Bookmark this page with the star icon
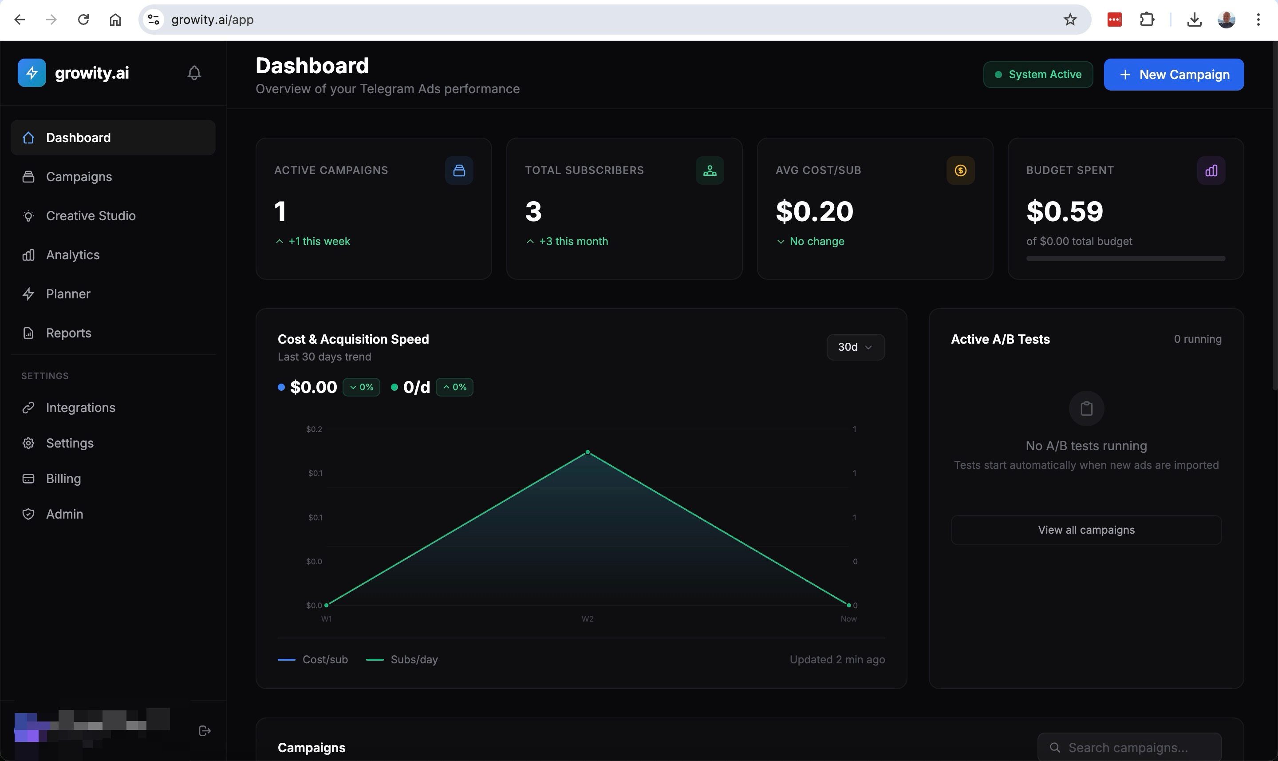 [1069, 20]
